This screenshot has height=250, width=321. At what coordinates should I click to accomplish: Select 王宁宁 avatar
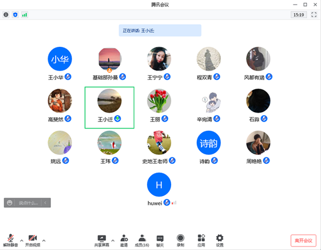[x=159, y=59]
